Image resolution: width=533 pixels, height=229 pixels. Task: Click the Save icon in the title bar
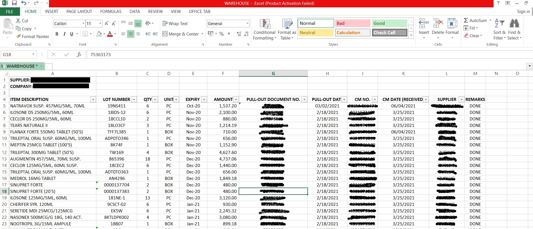click(x=14, y=3)
